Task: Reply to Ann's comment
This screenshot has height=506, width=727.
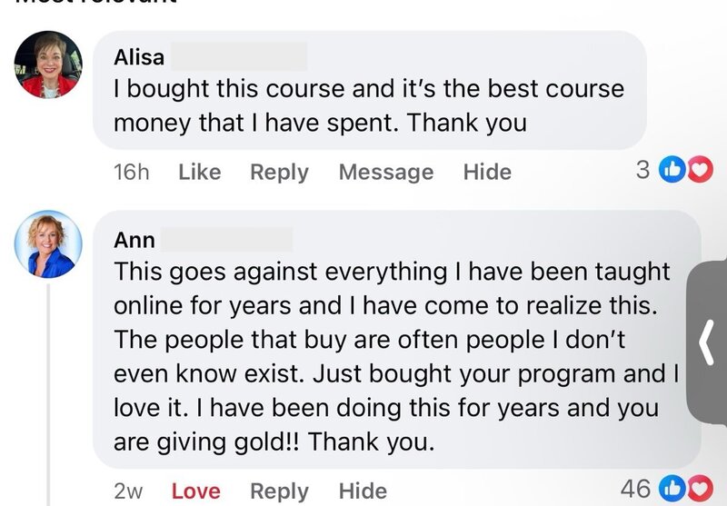Action: point(279,491)
